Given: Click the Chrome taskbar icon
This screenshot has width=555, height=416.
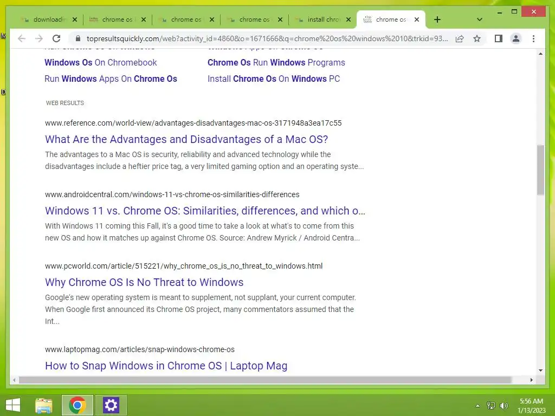Looking at the screenshot, I should tap(78, 405).
